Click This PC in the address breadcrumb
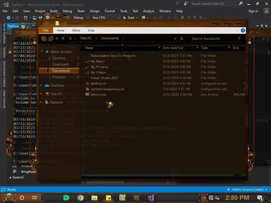Image resolution: width=271 pixels, height=203 pixels. coord(86,38)
